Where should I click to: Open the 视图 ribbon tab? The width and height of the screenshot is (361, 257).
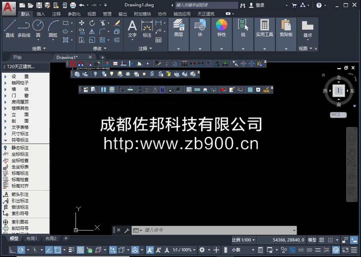(92, 14)
